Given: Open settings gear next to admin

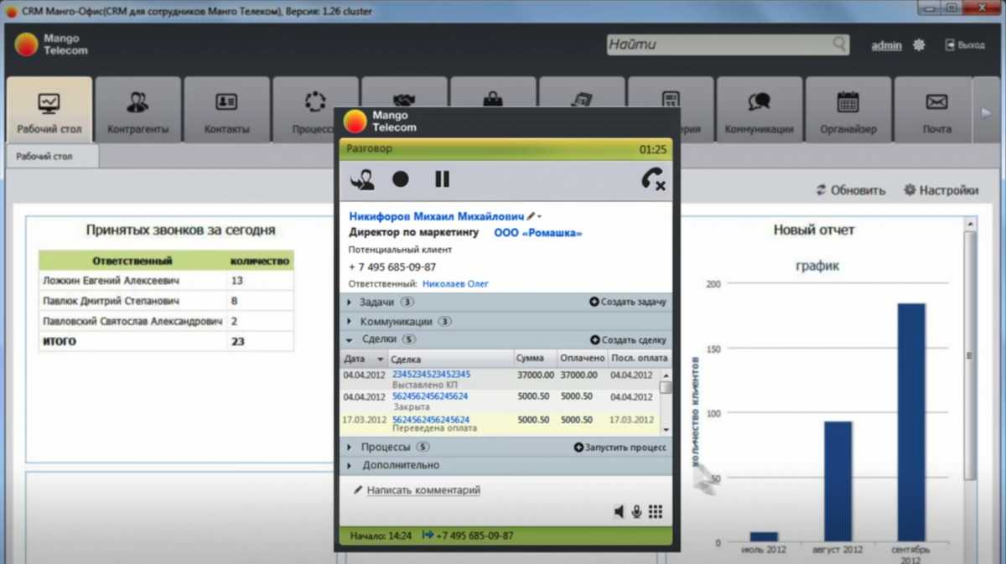Looking at the screenshot, I should (x=919, y=45).
